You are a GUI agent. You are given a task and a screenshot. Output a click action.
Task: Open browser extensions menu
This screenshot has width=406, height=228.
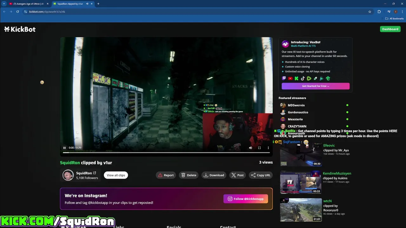[x=379, y=12]
